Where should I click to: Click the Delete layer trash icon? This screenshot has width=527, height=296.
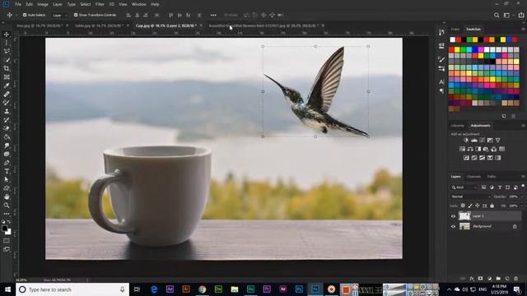point(516,279)
